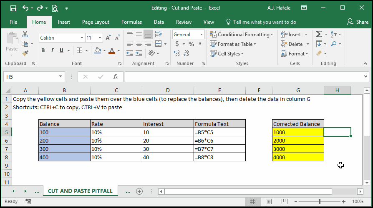Toggle Italic formatting
The height and width of the screenshot is (208, 373).
click(x=52, y=50)
